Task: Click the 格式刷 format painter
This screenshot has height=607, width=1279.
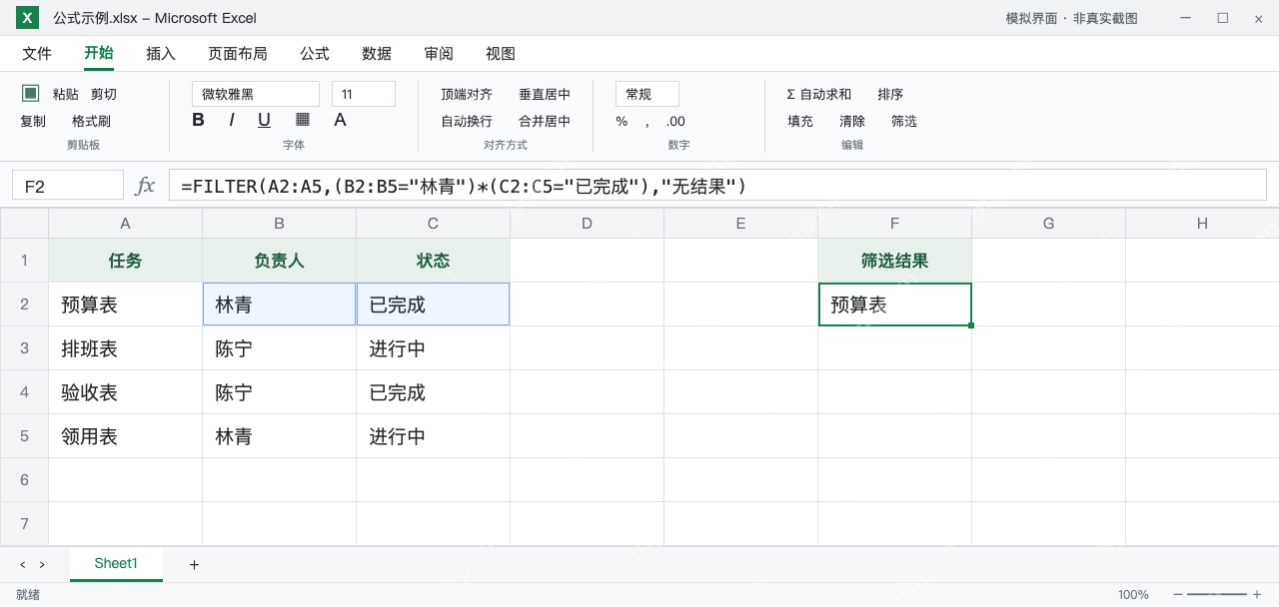Action: (91, 122)
